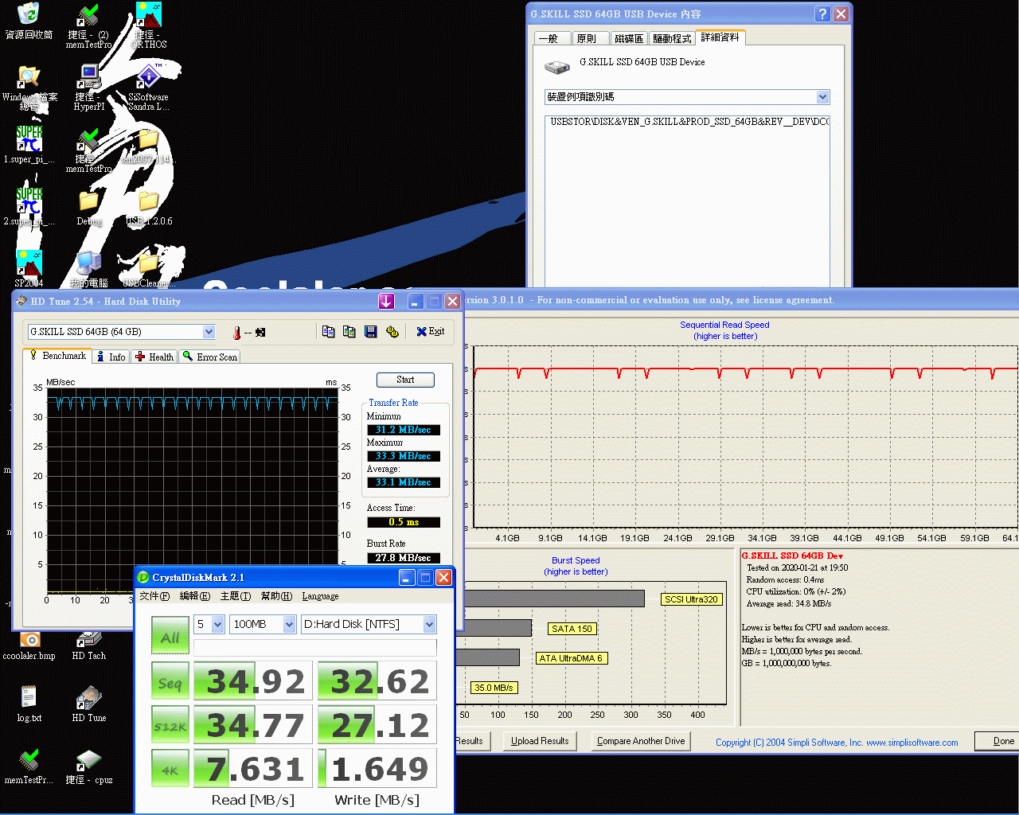
Task: Expand the device property dropdown in G.SKILL dialog
Action: tap(823, 97)
